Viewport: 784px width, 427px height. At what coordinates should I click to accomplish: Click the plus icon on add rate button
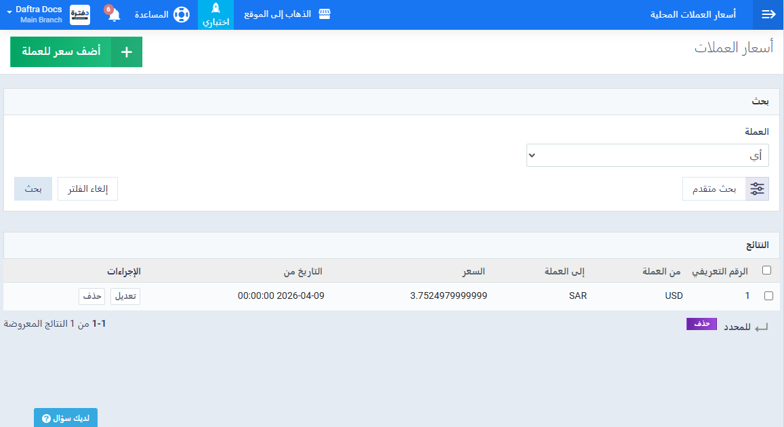click(127, 52)
